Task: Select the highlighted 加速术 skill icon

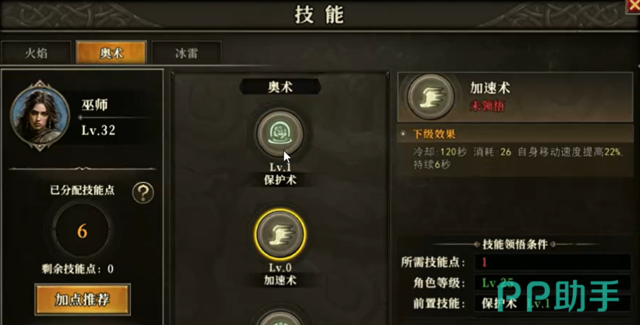Action: [x=280, y=234]
